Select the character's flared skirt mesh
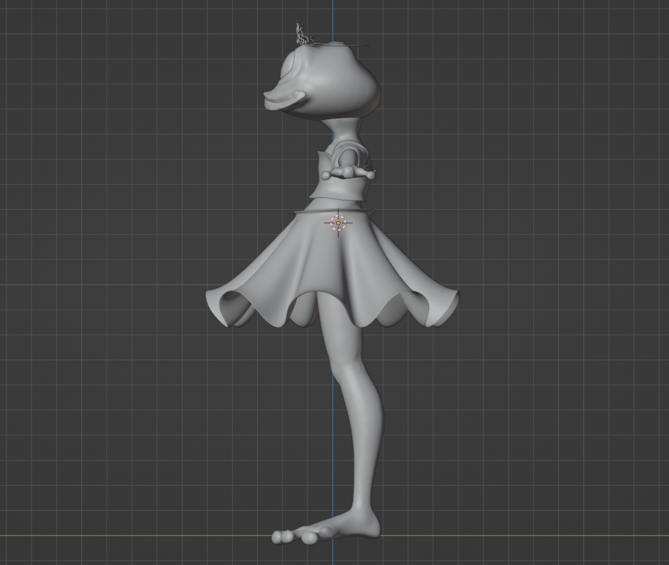Screen dimensions: 669x565 click(x=332, y=269)
